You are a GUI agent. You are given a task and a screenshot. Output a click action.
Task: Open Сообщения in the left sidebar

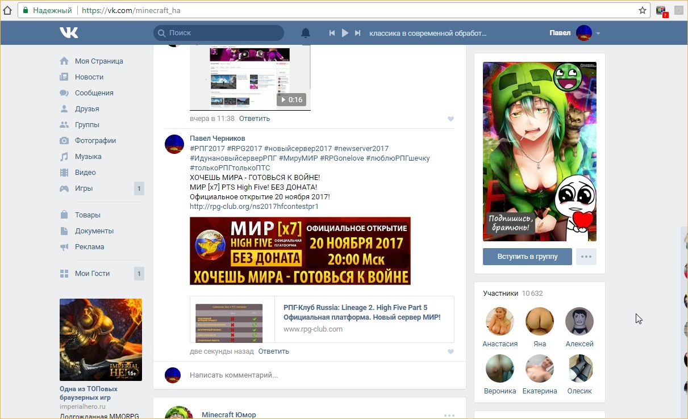[x=94, y=93]
